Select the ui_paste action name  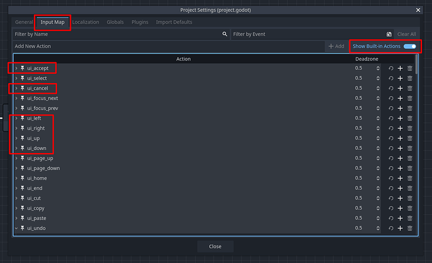pyautogui.click(x=37, y=218)
